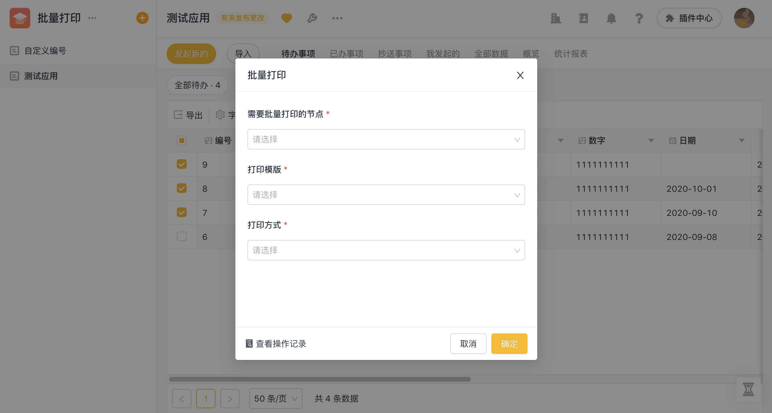Viewport: 772px width, 413px height.
Task: Open 查看操作记录 link
Action: coord(276,344)
